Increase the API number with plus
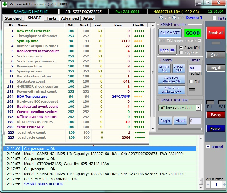 click(224, 185)
